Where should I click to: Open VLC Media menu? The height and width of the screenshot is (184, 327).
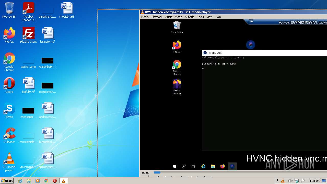pyautogui.click(x=145, y=17)
